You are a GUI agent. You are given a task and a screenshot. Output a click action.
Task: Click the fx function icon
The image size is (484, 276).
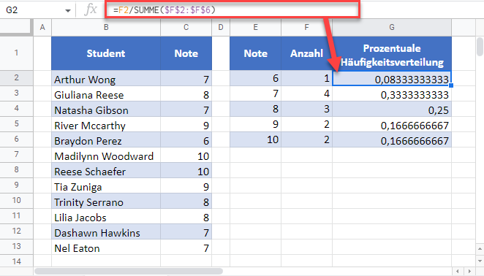(x=91, y=10)
